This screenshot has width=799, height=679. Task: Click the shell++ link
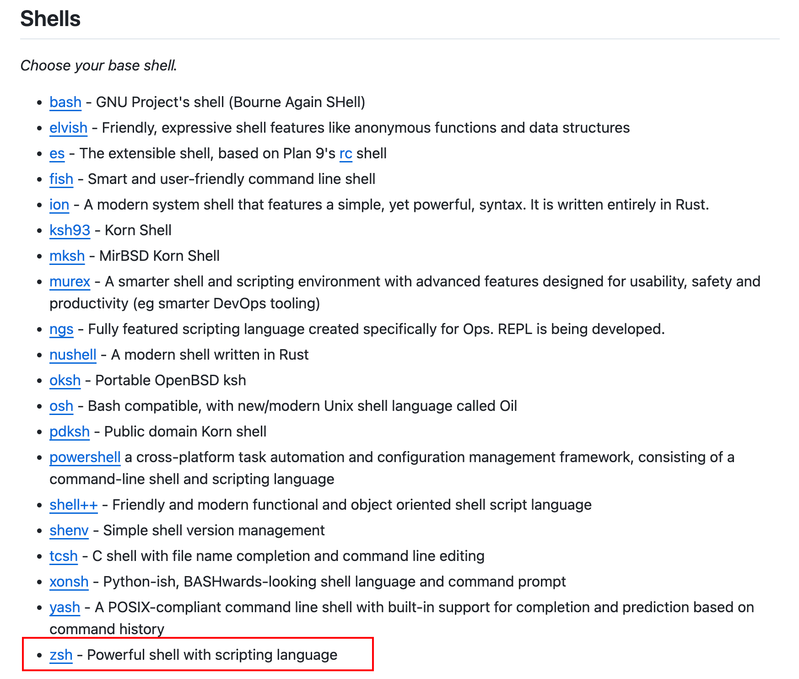point(73,505)
